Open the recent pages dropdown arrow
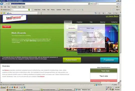The image size is (135, 91). point(7,4)
